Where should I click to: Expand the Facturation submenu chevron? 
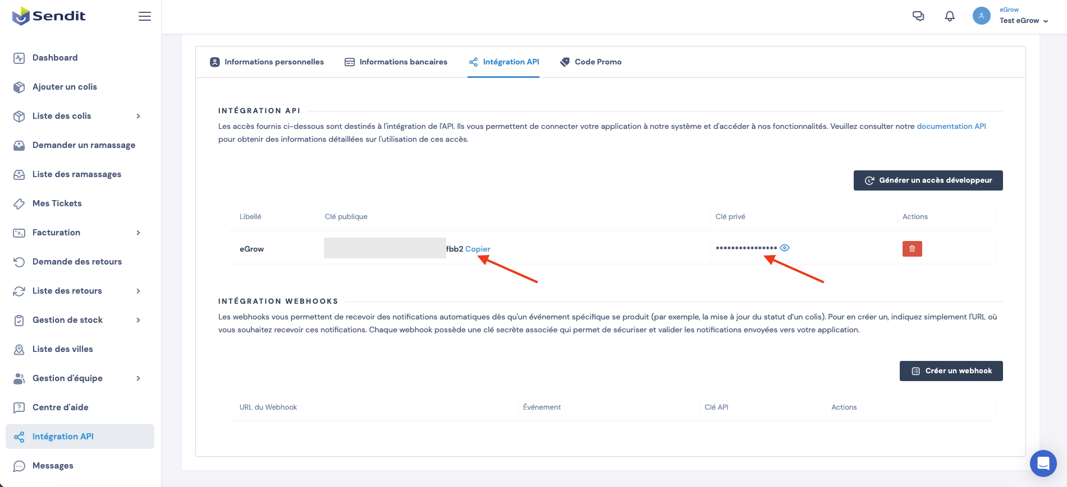pyautogui.click(x=138, y=233)
